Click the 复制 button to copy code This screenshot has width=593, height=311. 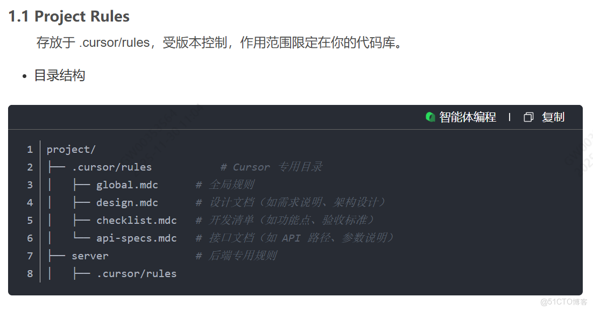pos(553,117)
